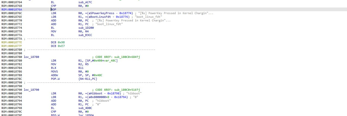This screenshot has height=116, width=347.
Task: Click the "hibboot" comment on the ADD R0 line
Action: (103, 101)
